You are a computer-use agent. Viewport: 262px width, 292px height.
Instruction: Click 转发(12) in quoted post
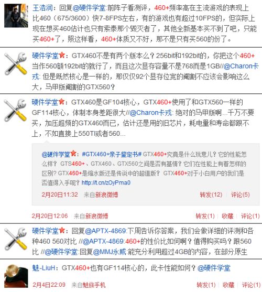pyautogui.click(x=211, y=195)
